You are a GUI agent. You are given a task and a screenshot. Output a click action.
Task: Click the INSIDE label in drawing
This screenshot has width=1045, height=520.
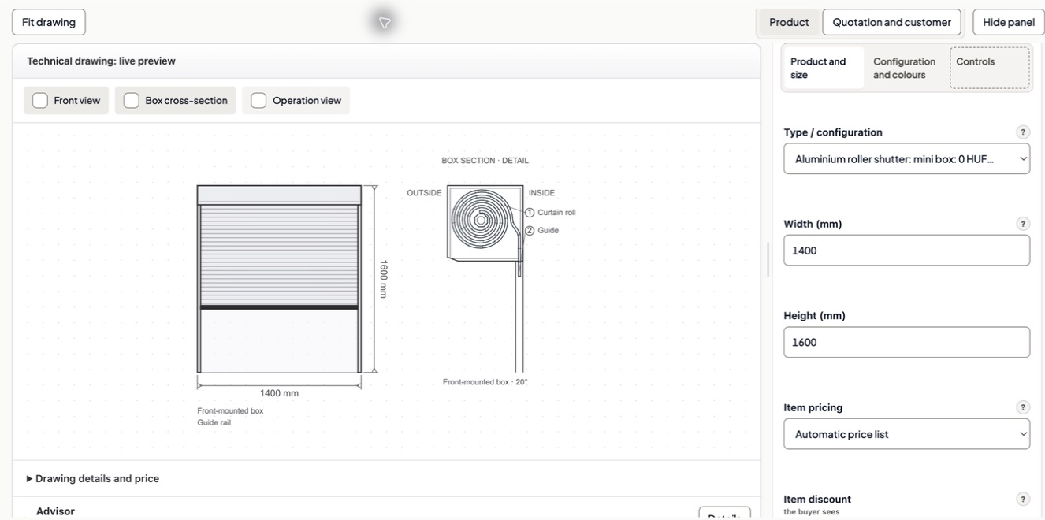(x=541, y=193)
